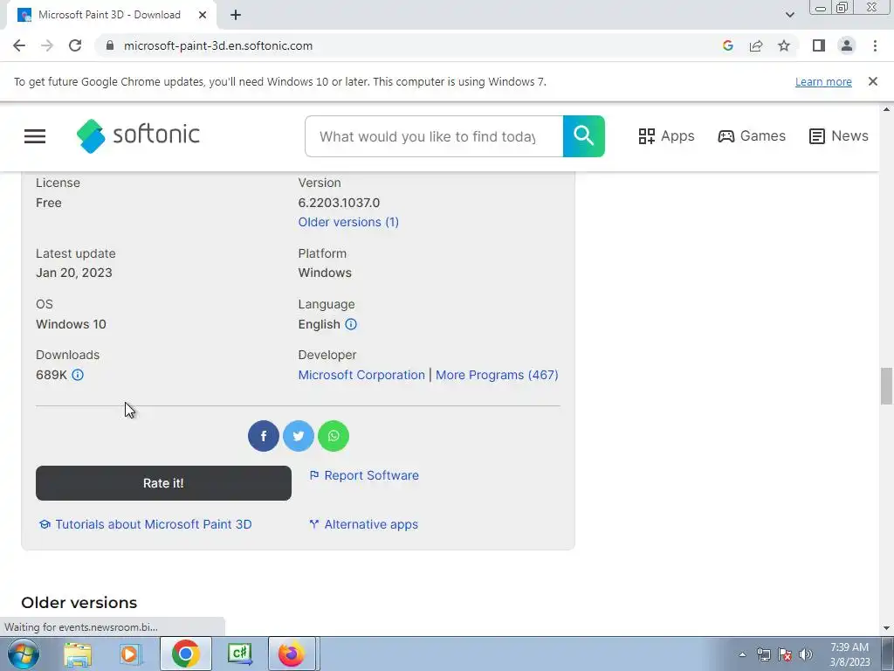894x671 pixels.
Task: Click the address bar URL
Action: click(x=217, y=45)
